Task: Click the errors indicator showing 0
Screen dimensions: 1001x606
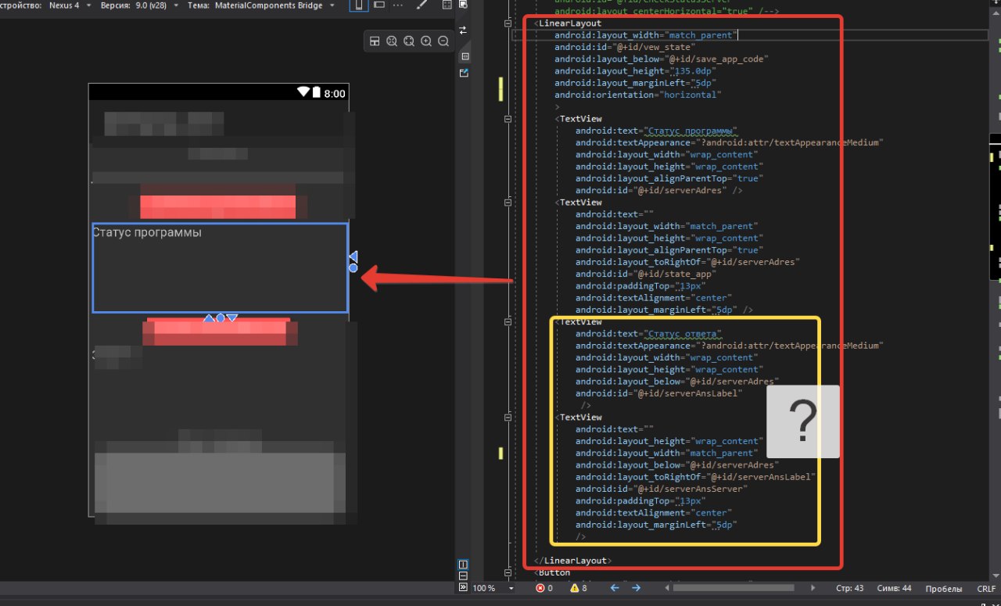Action: (544, 588)
